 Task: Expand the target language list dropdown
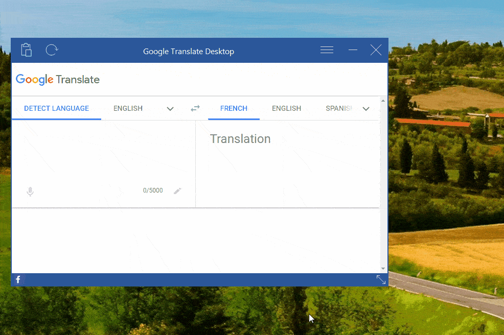click(366, 109)
